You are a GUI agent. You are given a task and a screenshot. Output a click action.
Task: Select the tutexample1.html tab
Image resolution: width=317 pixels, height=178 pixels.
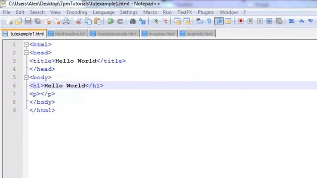coord(24,34)
